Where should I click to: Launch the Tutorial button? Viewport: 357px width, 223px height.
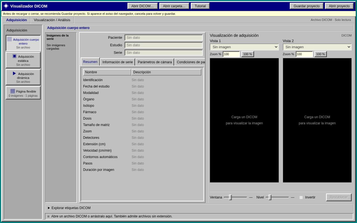pyautogui.click(x=200, y=6)
